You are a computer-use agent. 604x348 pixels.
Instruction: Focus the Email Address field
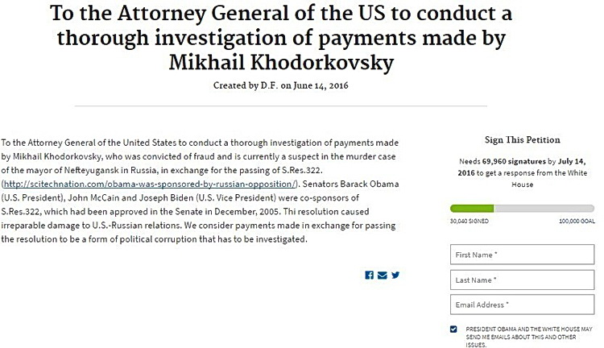[x=522, y=304]
